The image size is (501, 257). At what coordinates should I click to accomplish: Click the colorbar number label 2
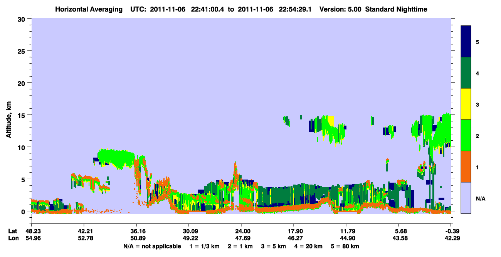tap(477, 136)
